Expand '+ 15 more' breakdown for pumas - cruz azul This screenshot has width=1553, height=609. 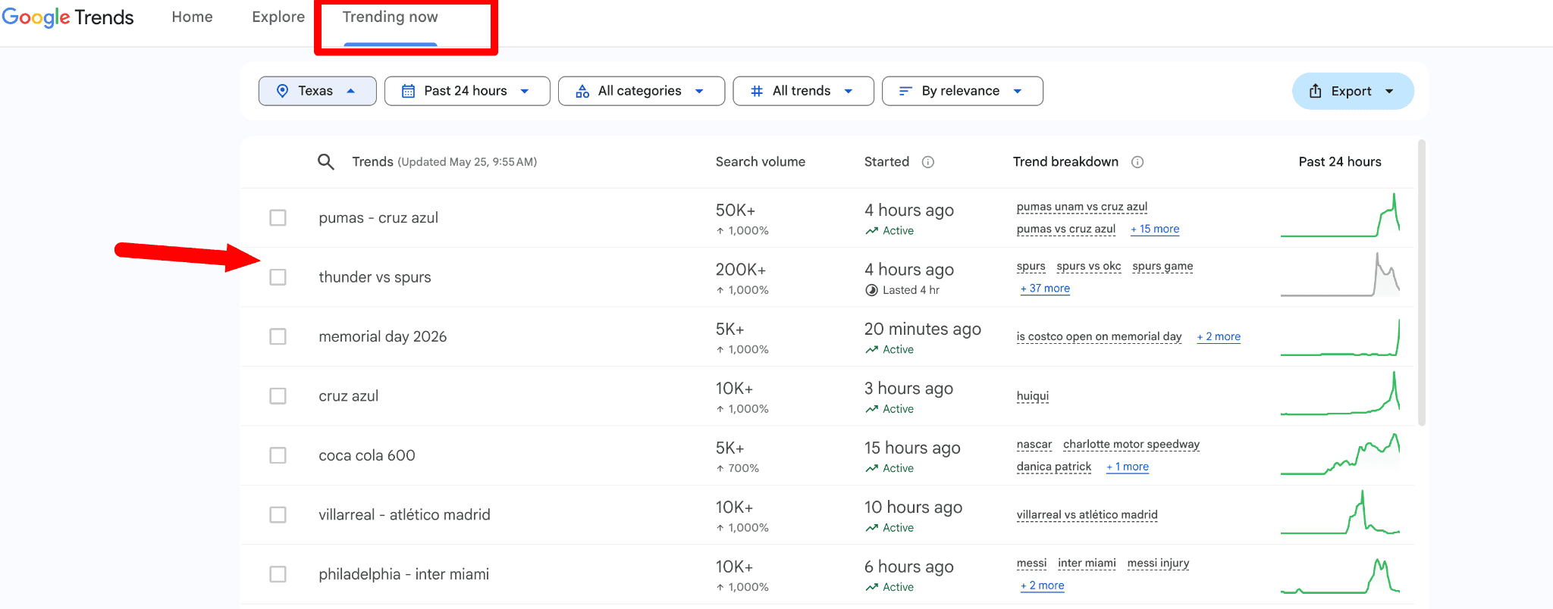1155,229
